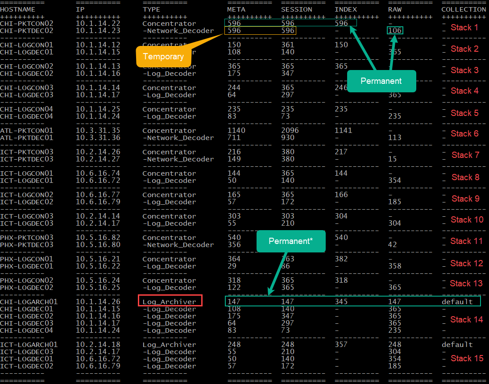Click the red Stack 1 label
This screenshot has height=384, width=489.
464,27
